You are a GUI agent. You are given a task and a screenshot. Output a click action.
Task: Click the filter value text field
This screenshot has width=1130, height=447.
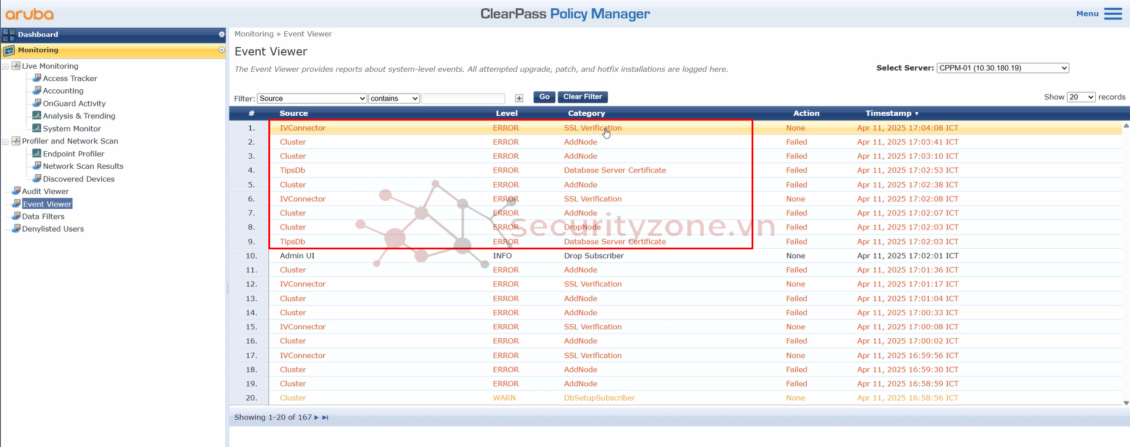[x=463, y=98]
